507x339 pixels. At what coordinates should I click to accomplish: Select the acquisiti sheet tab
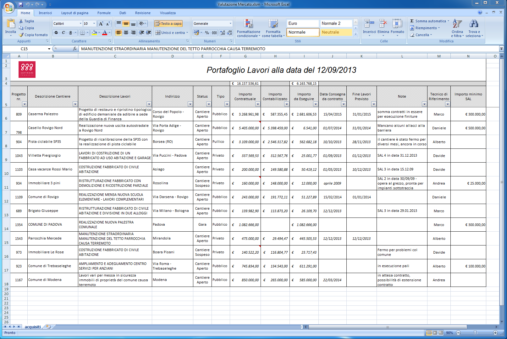coord(33,327)
